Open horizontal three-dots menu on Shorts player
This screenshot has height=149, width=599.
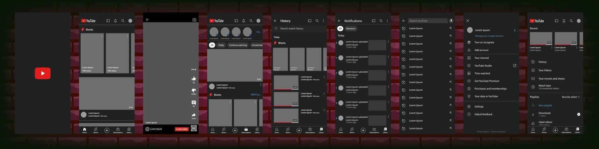click(194, 70)
